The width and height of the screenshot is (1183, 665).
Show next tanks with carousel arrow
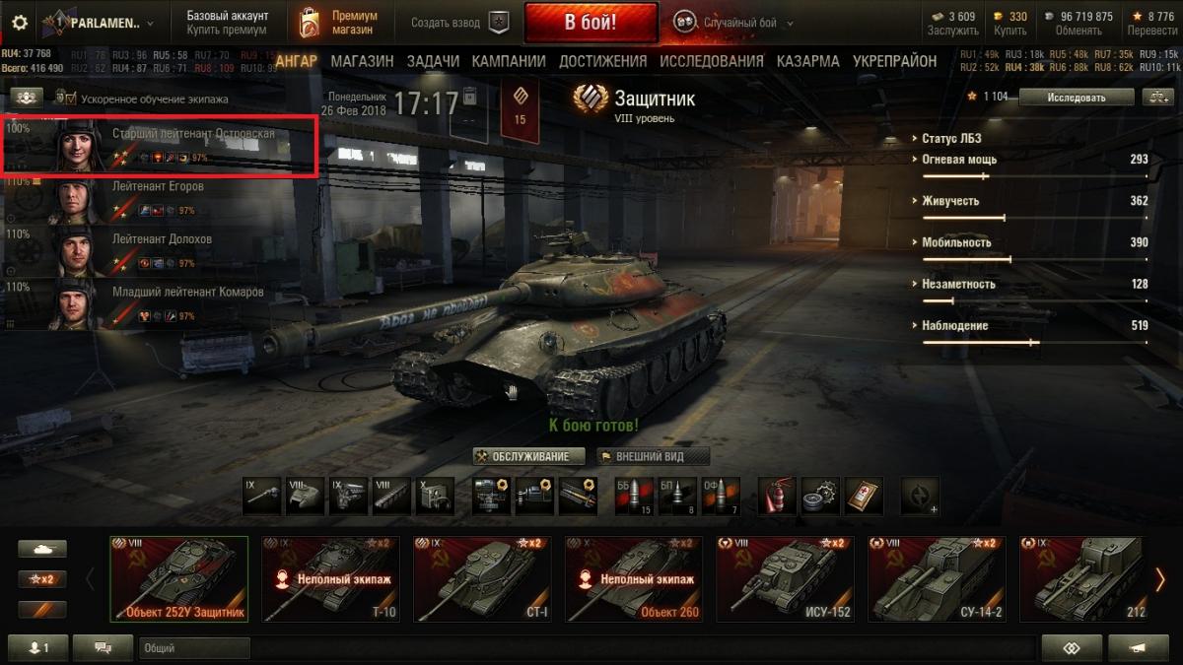tap(1160, 579)
